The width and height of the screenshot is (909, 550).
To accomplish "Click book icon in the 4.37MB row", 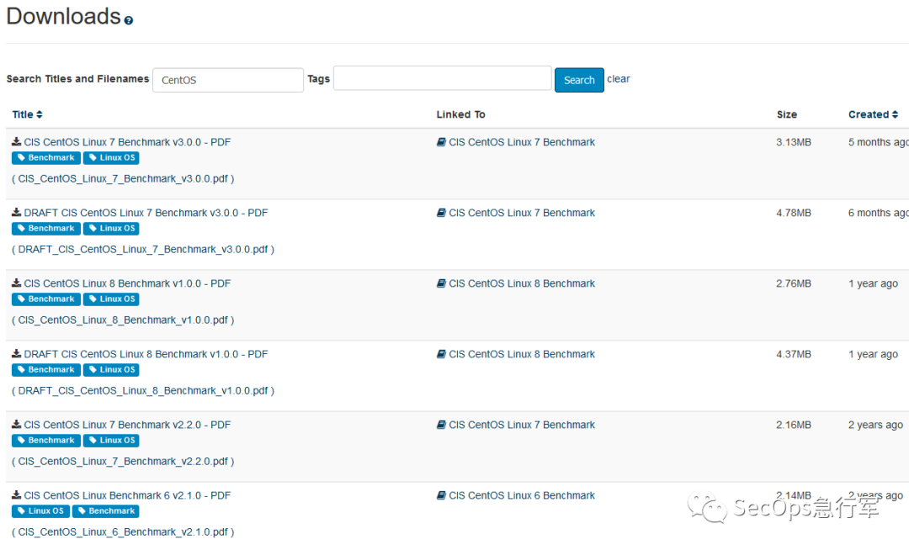I will [x=441, y=354].
